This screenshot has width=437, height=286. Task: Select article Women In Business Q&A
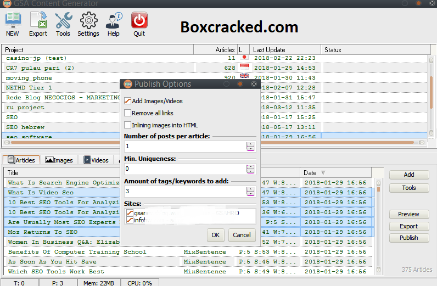coord(63,242)
